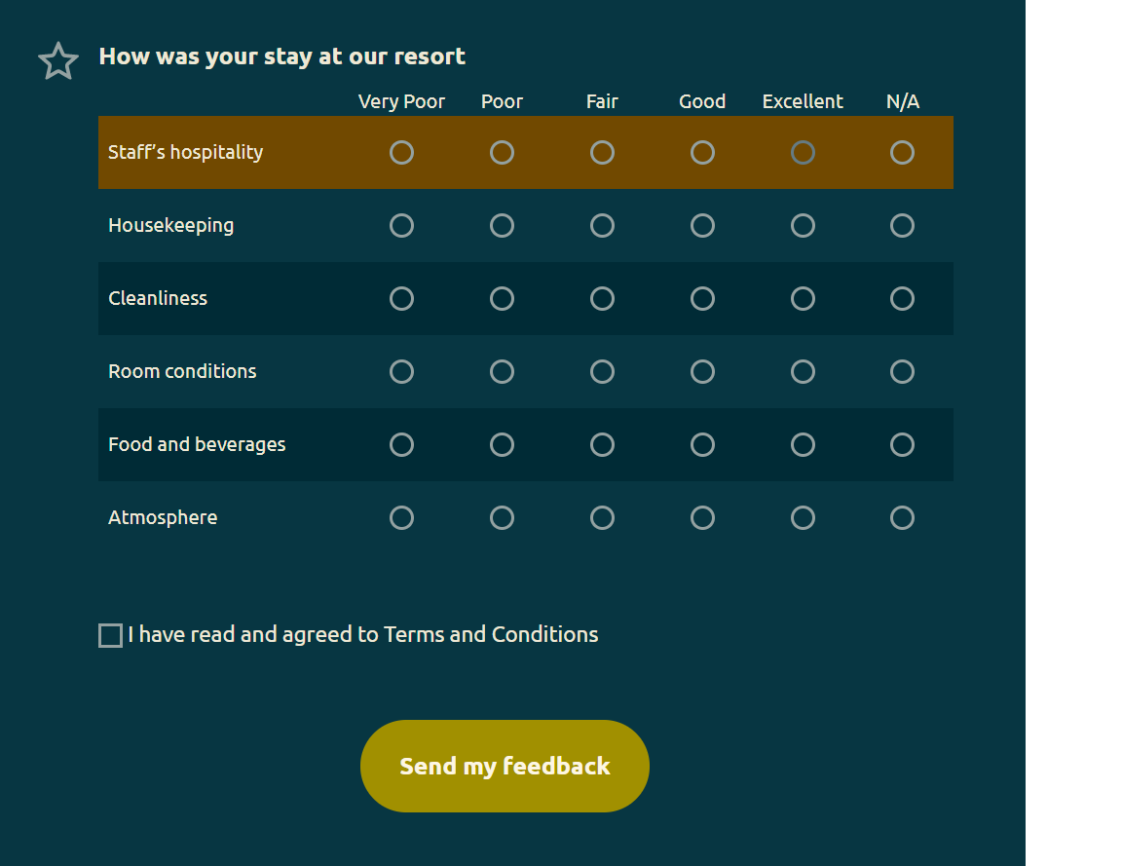Rate Atmosphere as Excellent
1122x866 pixels.
(x=803, y=518)
